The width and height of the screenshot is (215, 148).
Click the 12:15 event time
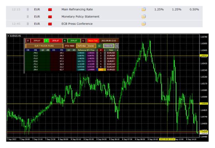pos(16,10)
